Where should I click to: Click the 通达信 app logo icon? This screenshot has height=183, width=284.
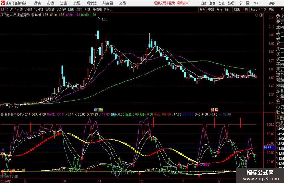3,3
